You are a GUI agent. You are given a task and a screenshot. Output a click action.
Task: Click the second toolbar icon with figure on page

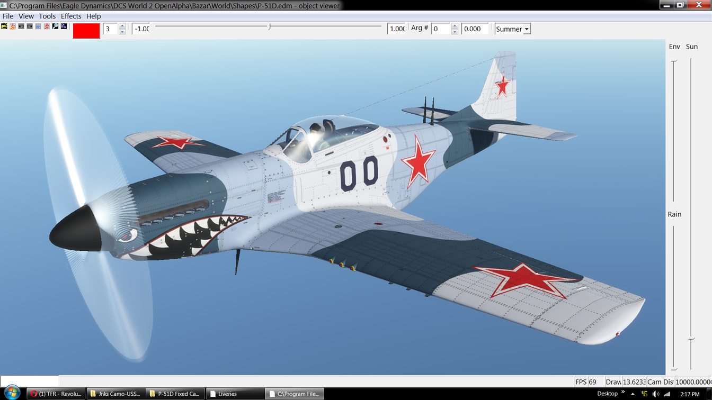[x=13, y=26]
